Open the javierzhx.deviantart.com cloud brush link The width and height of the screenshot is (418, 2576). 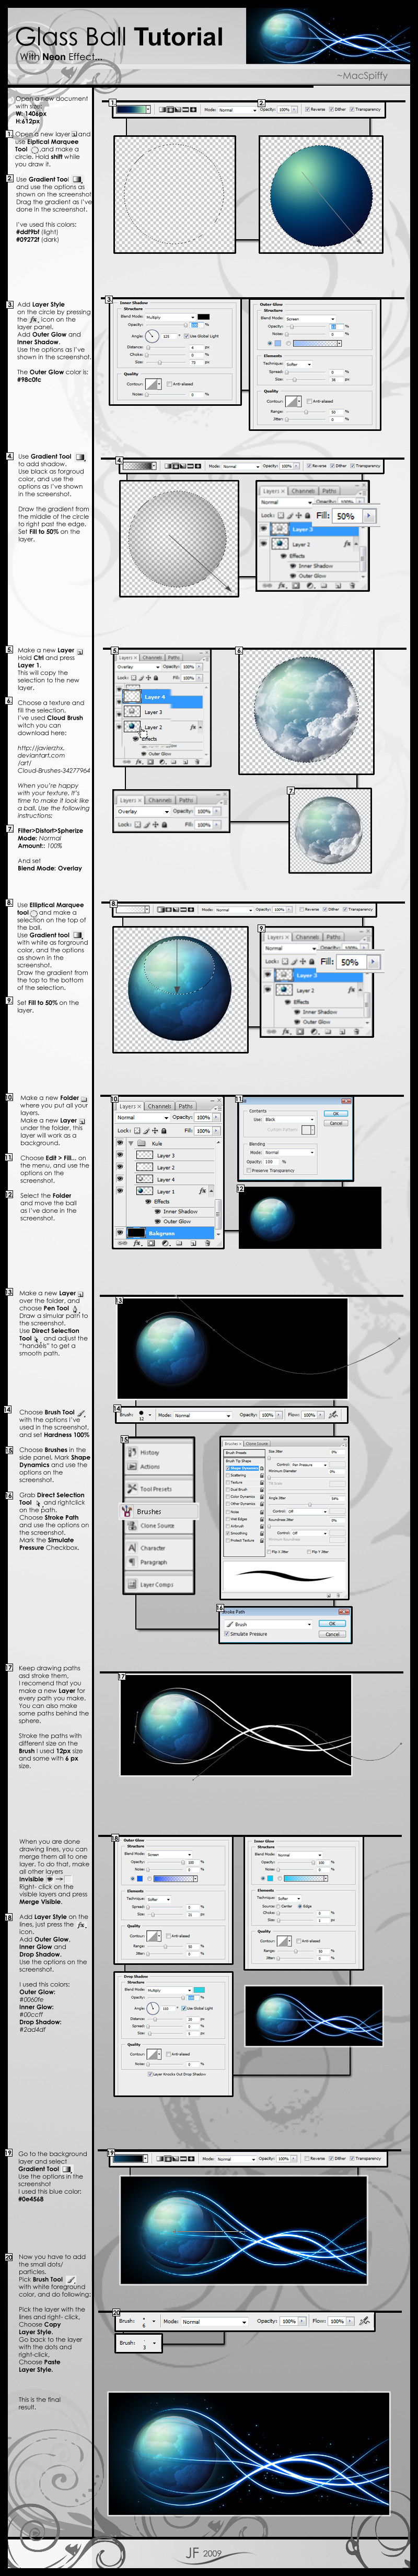point(55,759)
